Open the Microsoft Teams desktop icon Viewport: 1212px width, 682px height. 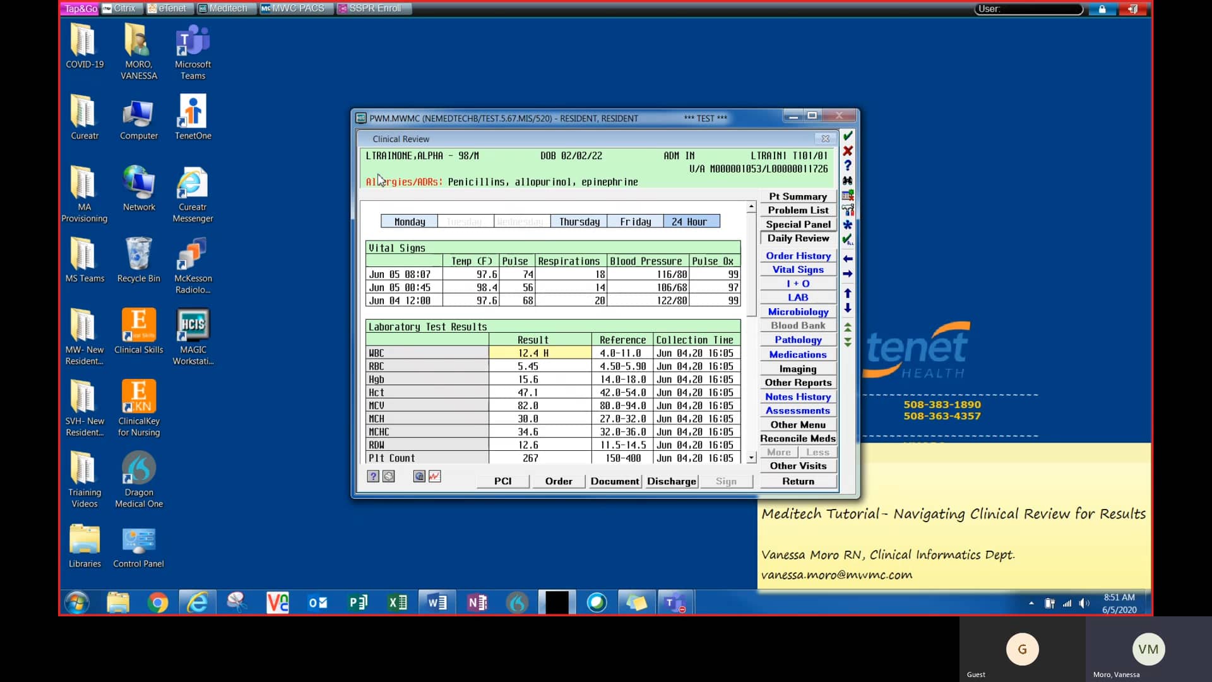click(193, 51)
